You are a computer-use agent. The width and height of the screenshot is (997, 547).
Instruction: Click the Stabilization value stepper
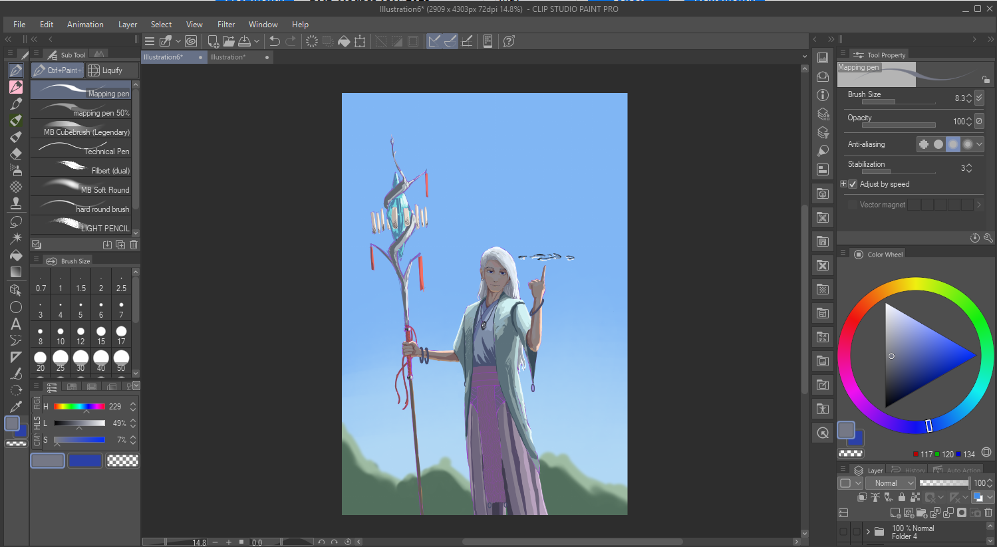969,168
